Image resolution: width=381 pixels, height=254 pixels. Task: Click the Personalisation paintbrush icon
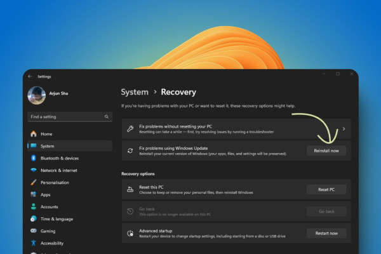click(x=34, y=182)
